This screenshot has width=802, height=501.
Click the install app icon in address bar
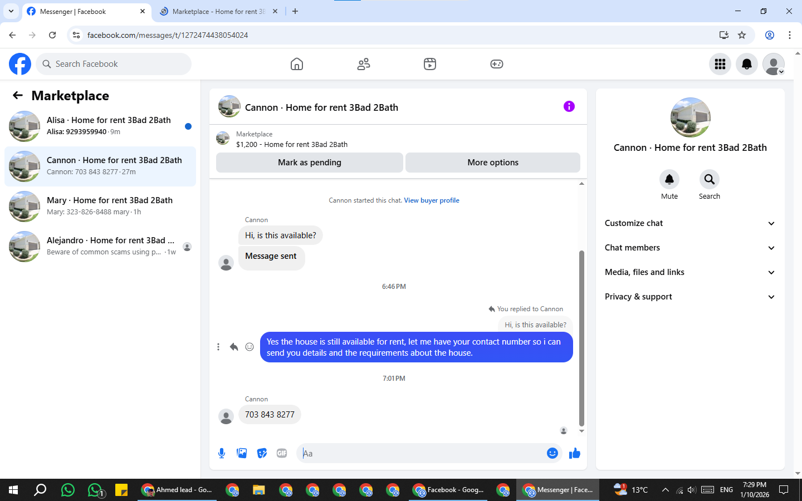[723, 35]
